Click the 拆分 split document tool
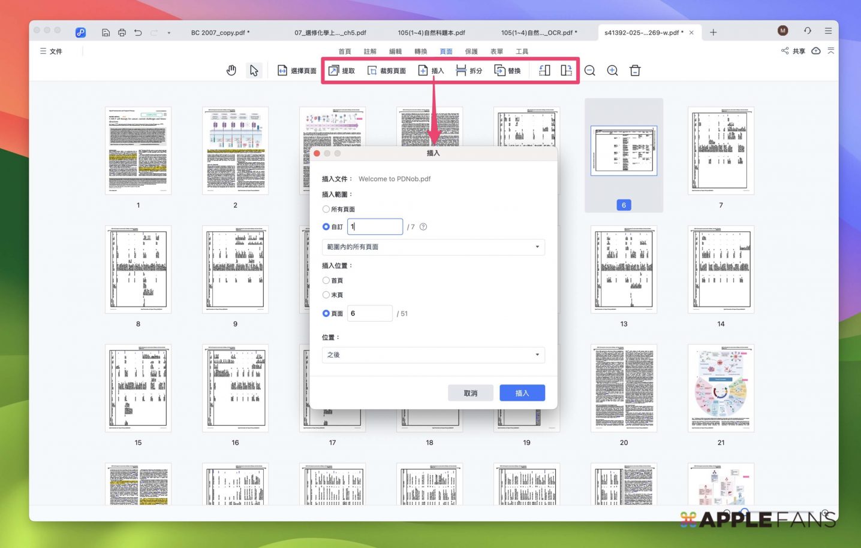The height and width of the screenshot is (548, 861). [469, 71]
